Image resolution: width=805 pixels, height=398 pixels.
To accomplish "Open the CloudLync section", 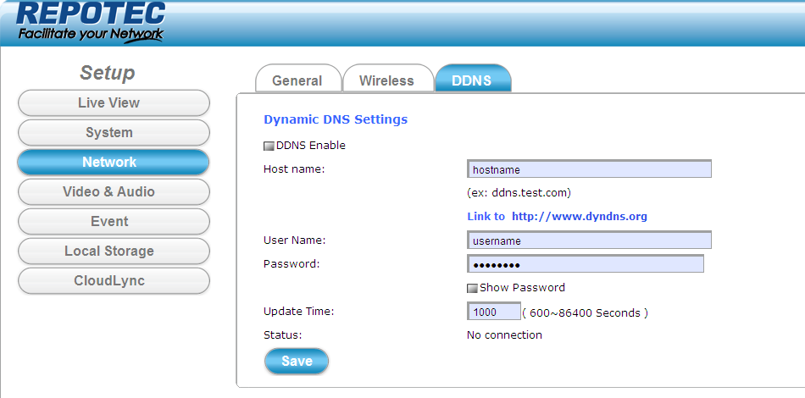I will (114, 281).
